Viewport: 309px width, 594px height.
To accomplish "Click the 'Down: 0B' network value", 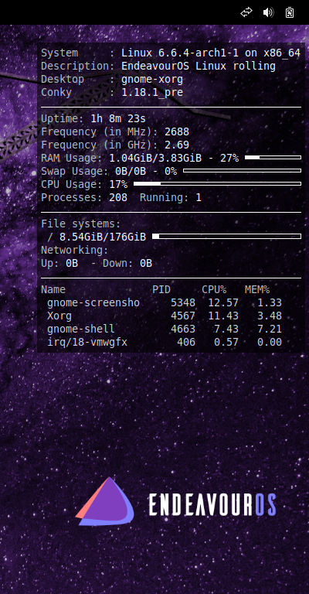I will [x=127, y=263].
